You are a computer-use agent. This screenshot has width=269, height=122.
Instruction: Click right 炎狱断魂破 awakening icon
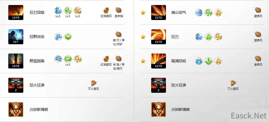pyautogui.click(x=158, y=109)
